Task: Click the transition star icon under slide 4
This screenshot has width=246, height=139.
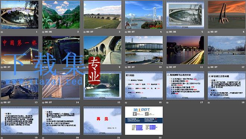Action: point(126,32)
